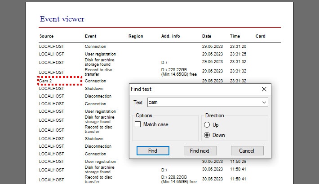
Task: Expand the Text search history dropdown
Action: click(x=264, y=103)
